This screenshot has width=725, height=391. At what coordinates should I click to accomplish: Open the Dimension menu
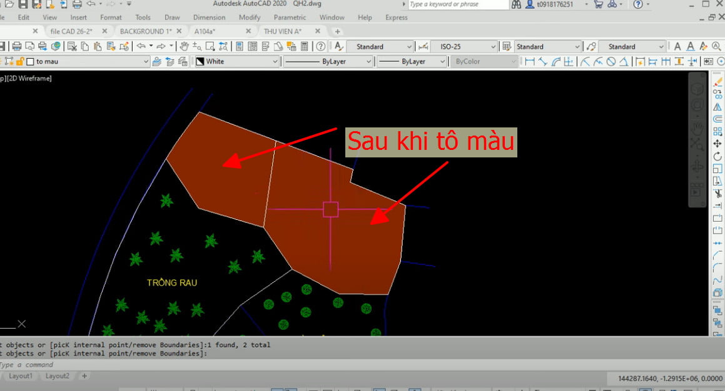209,17
